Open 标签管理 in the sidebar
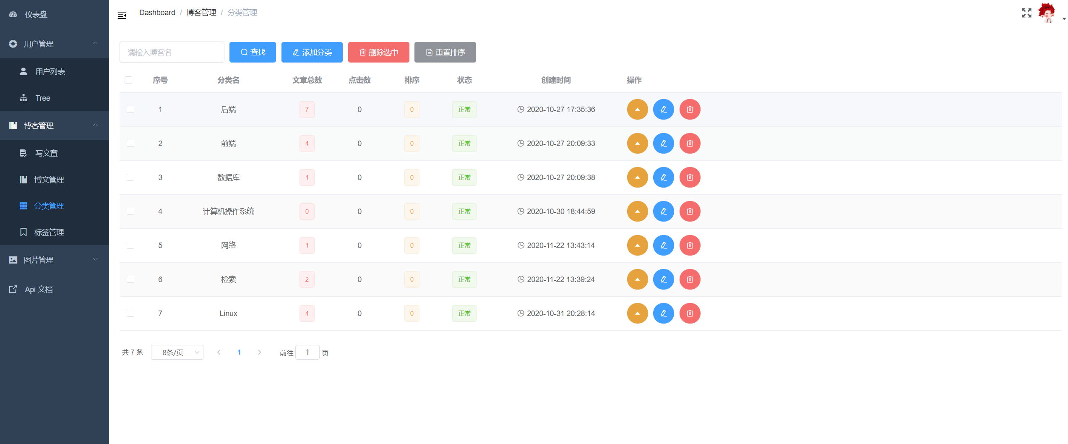The image size is (1068, 444). pos(55,232)
